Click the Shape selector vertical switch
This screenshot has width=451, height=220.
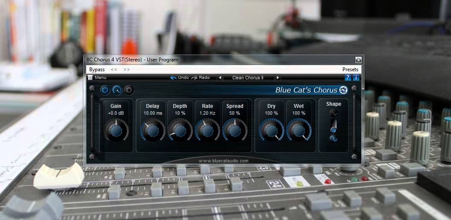(334, 126)
